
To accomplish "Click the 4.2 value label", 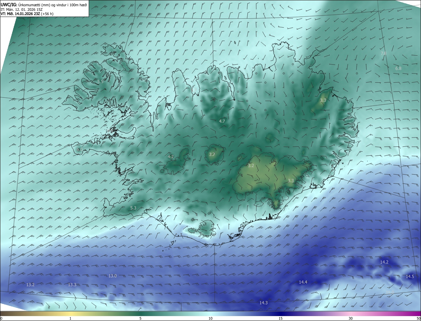I will [171, 157].
